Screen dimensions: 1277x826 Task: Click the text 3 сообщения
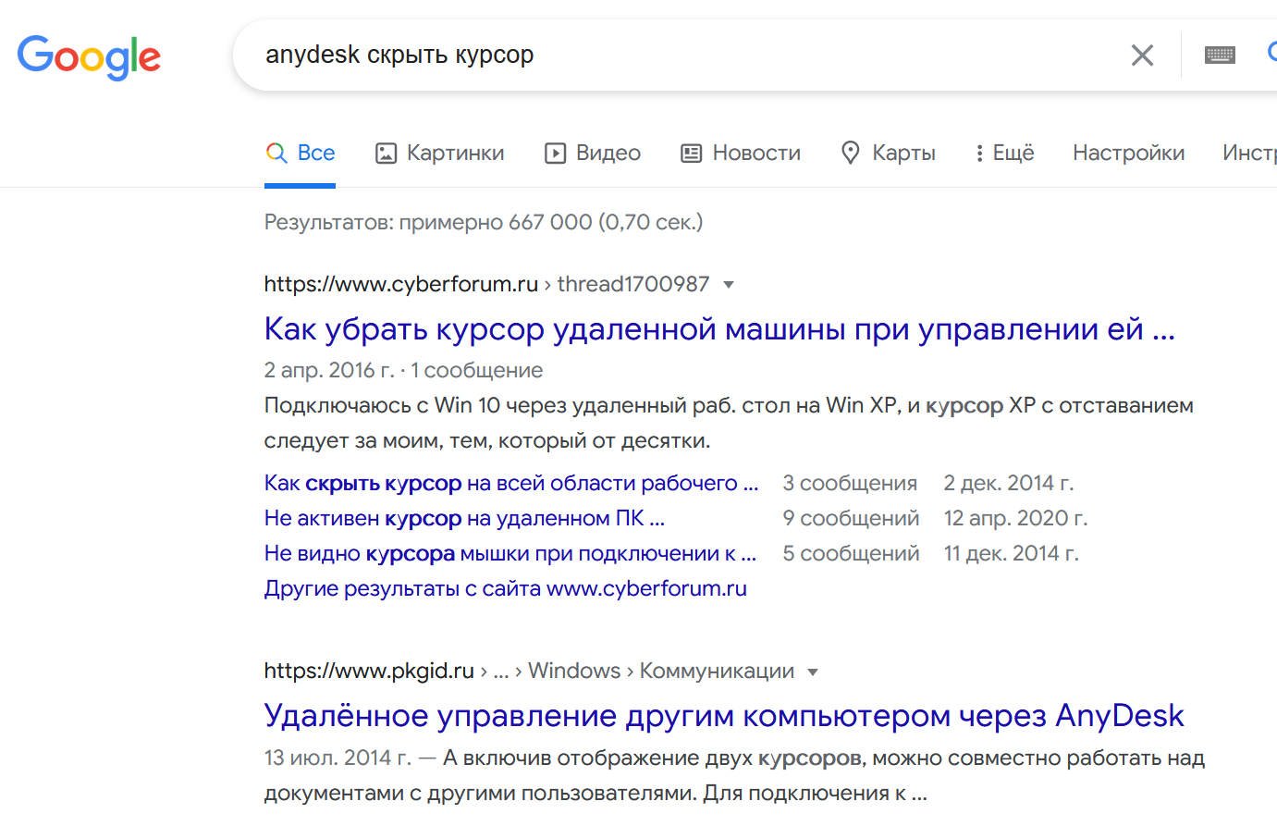tap(850, 483)
